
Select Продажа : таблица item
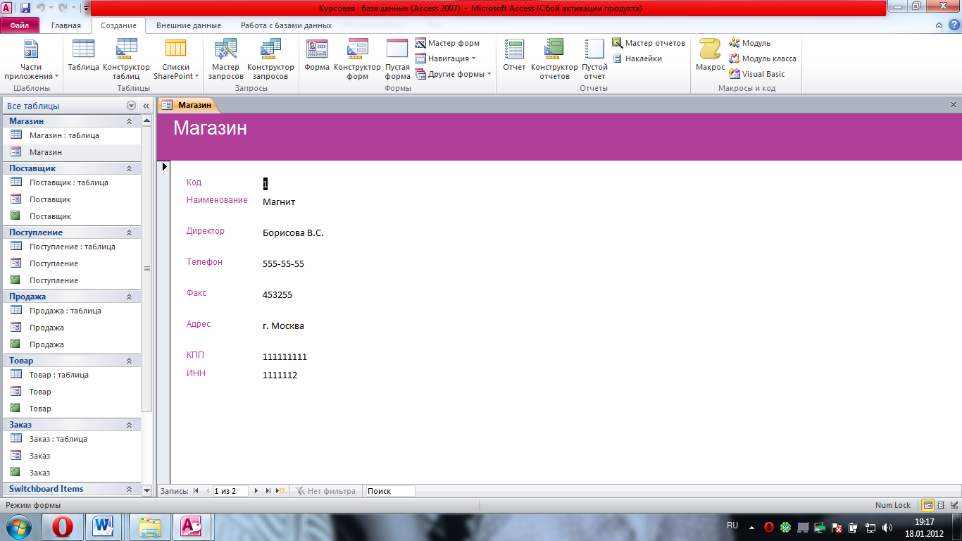[72, 311]
